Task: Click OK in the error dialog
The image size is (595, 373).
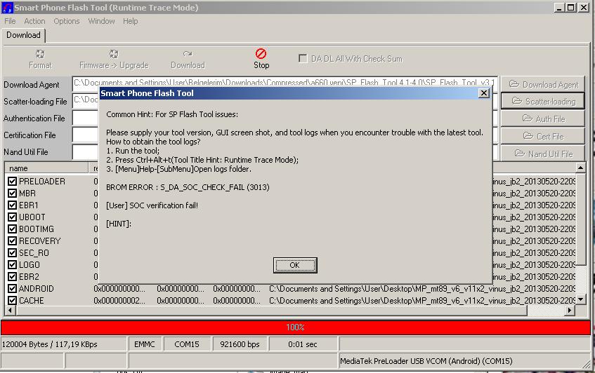Action: pos(294,265)
